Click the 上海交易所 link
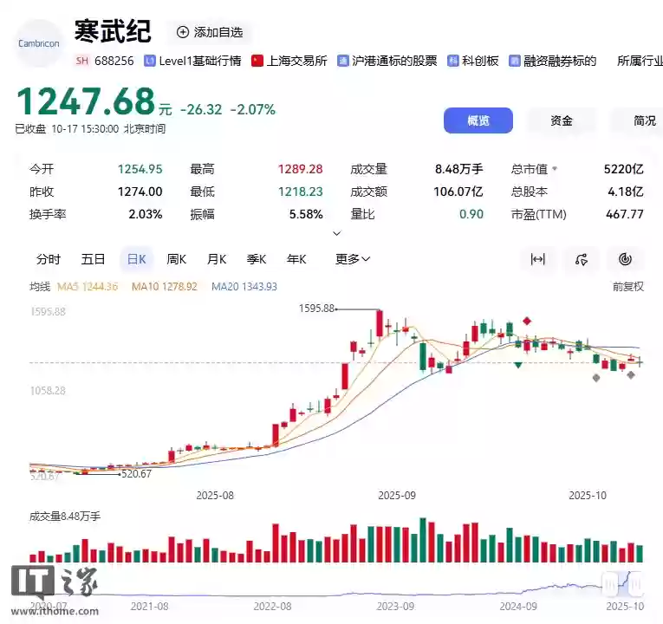 pyautogui.click(x=296, y=62)
